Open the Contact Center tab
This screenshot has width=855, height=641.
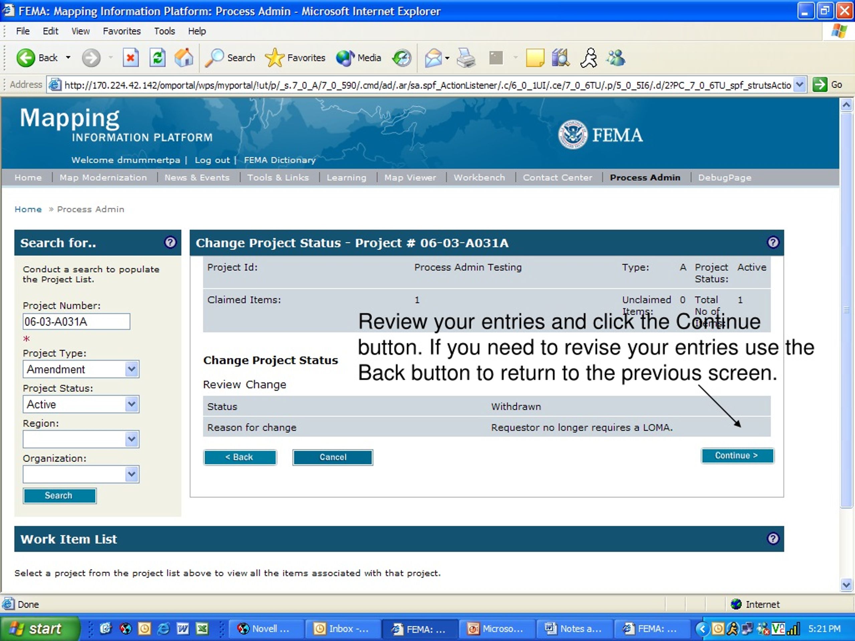coord(557,177)
